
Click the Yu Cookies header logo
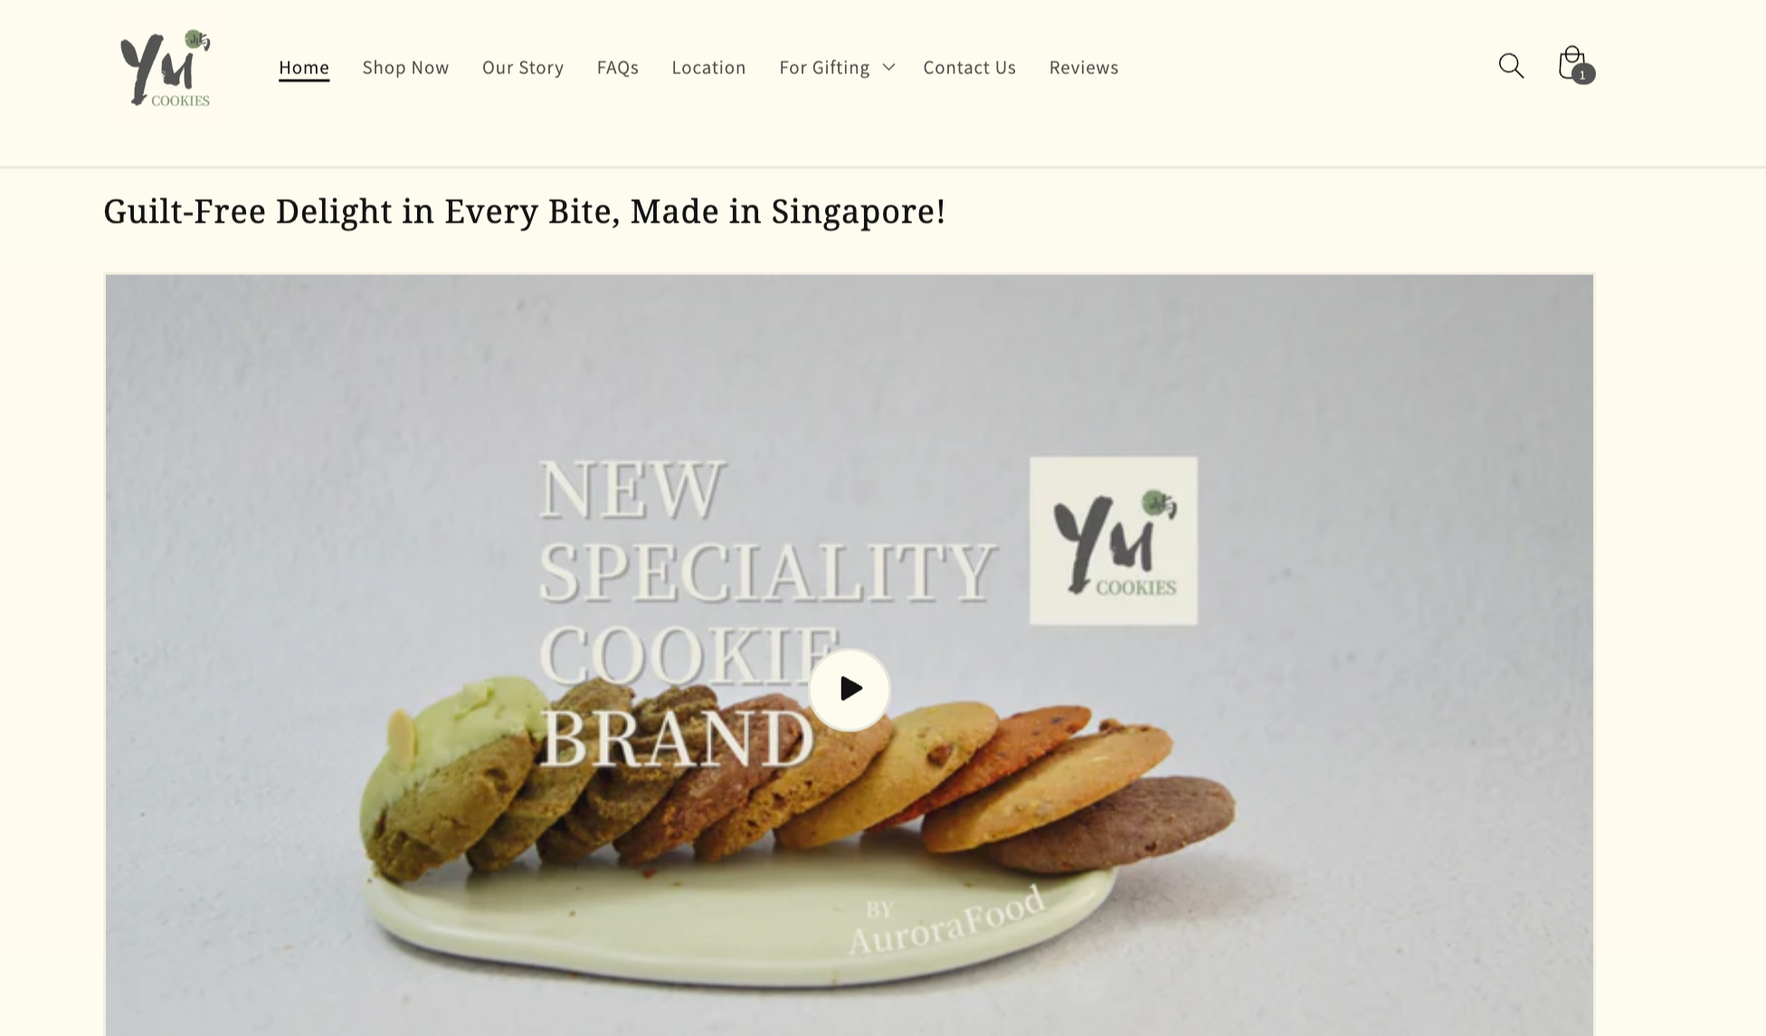[x=166, y=68]
